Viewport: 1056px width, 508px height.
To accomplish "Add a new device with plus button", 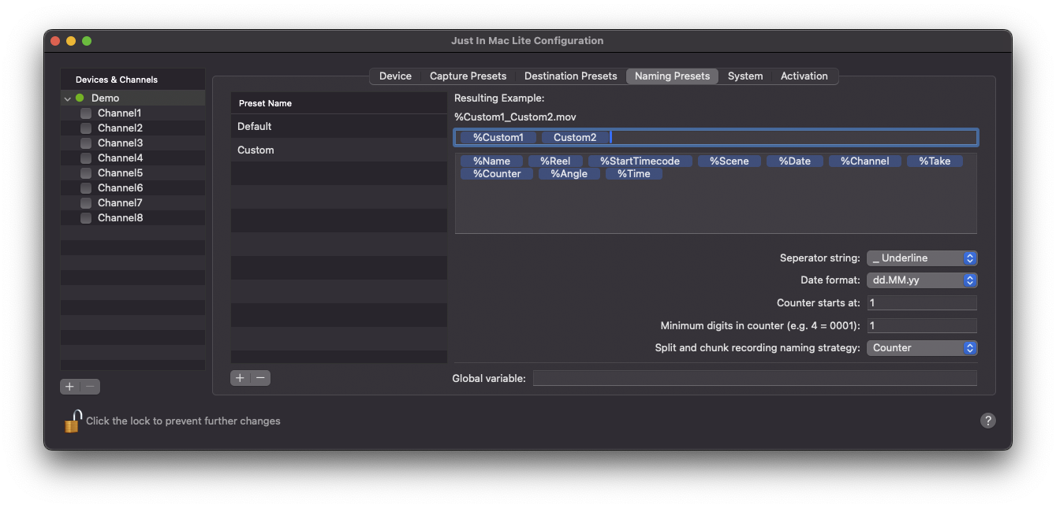I will click(70, 387).
